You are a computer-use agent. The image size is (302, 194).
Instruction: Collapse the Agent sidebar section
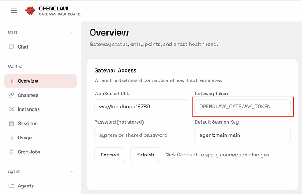tap(72, 172)
